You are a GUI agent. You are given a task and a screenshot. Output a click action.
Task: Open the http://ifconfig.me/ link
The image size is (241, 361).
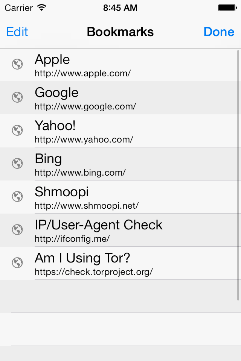72,239
